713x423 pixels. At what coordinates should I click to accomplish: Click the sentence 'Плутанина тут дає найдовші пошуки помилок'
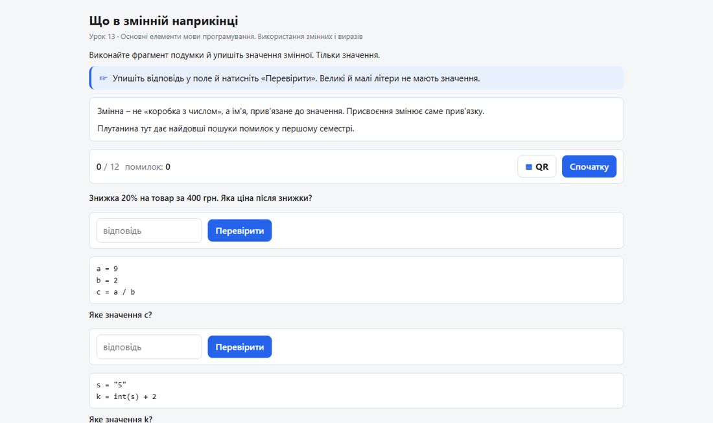pos(185,128)
